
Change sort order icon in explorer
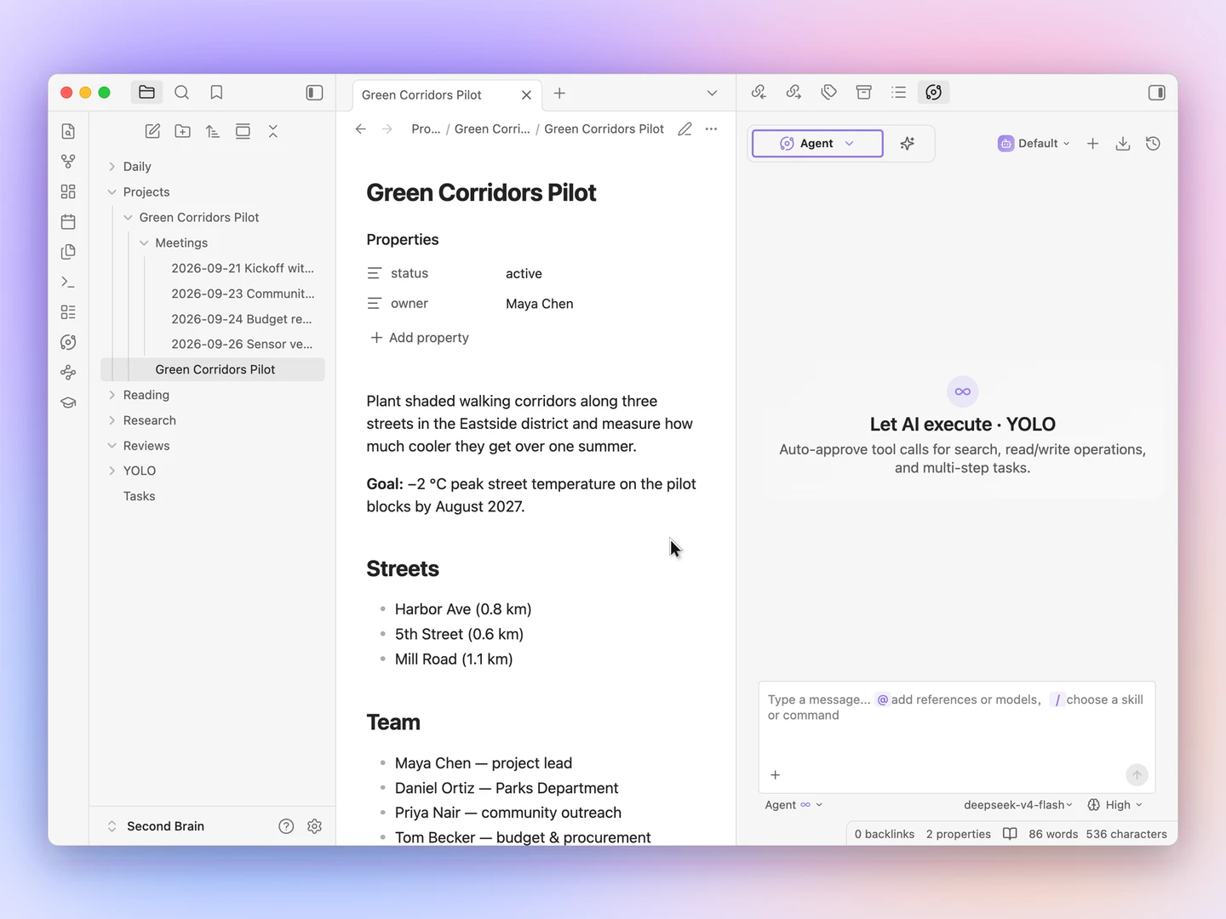[213, 131]
